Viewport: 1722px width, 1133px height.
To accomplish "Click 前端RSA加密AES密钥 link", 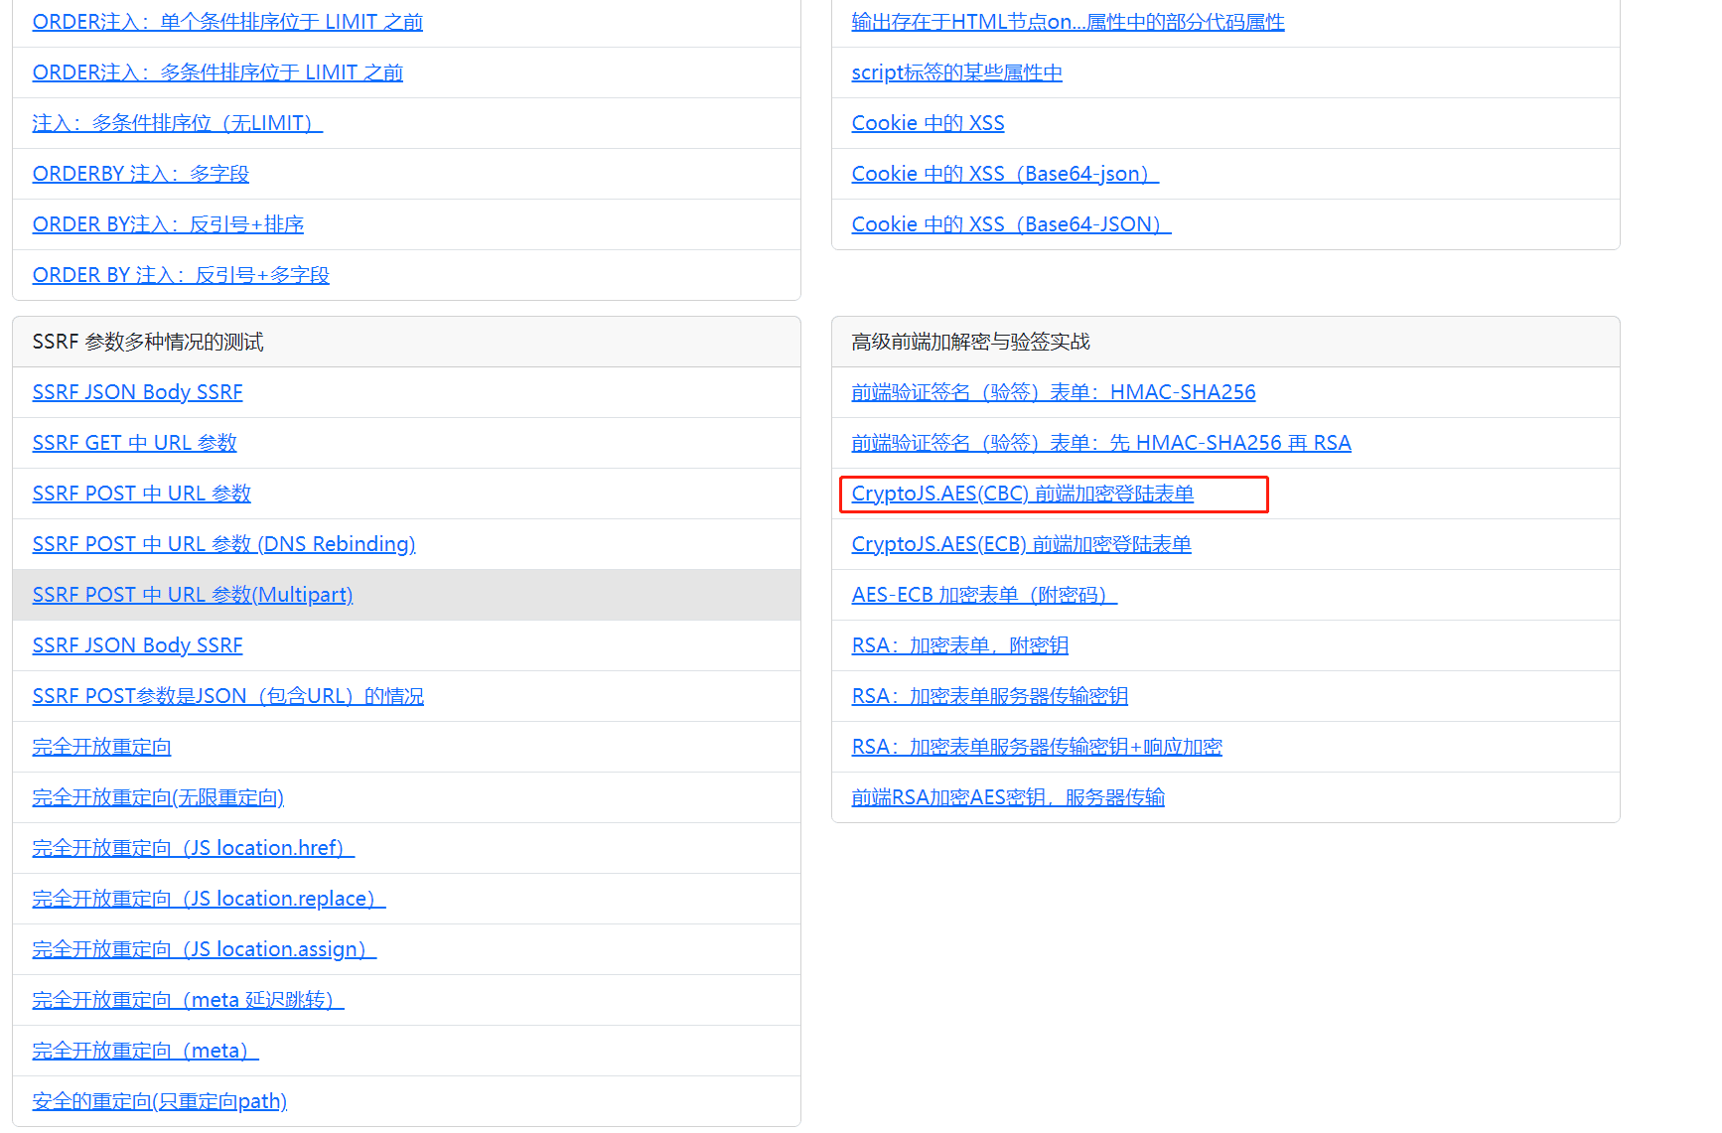I will tap(1007, 797).
